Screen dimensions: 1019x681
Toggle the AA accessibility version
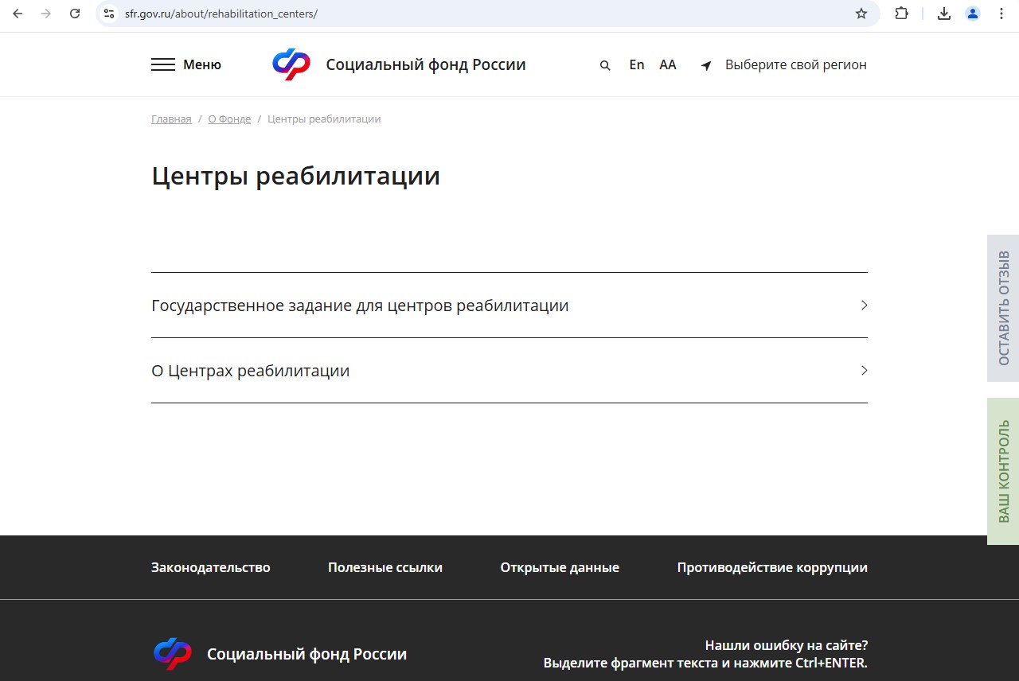(668, 64)
